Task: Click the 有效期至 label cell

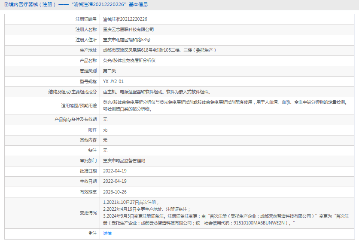Action: pos(52,192)
